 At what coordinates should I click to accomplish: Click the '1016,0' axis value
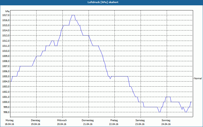(6, 20)
